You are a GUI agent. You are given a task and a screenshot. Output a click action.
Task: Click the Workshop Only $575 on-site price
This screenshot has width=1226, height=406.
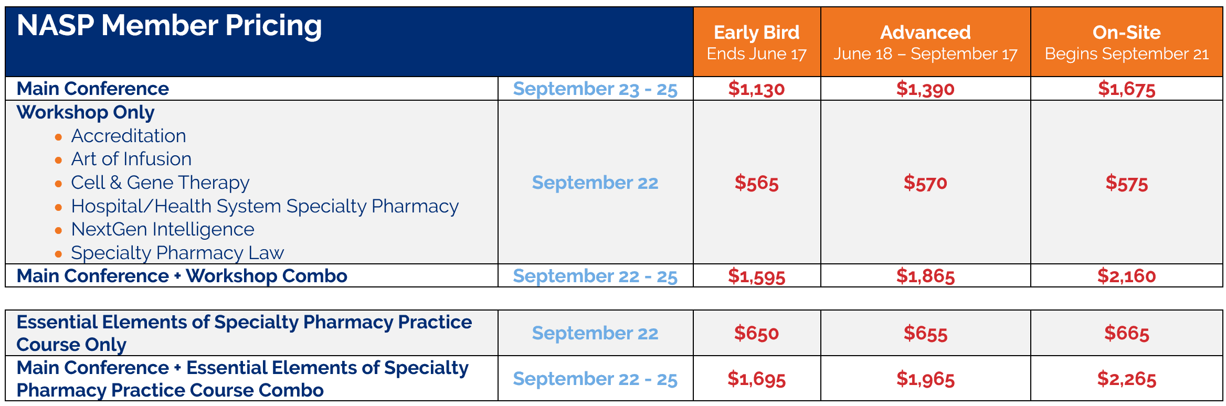pyautogui.click(x=1126, y=183)
